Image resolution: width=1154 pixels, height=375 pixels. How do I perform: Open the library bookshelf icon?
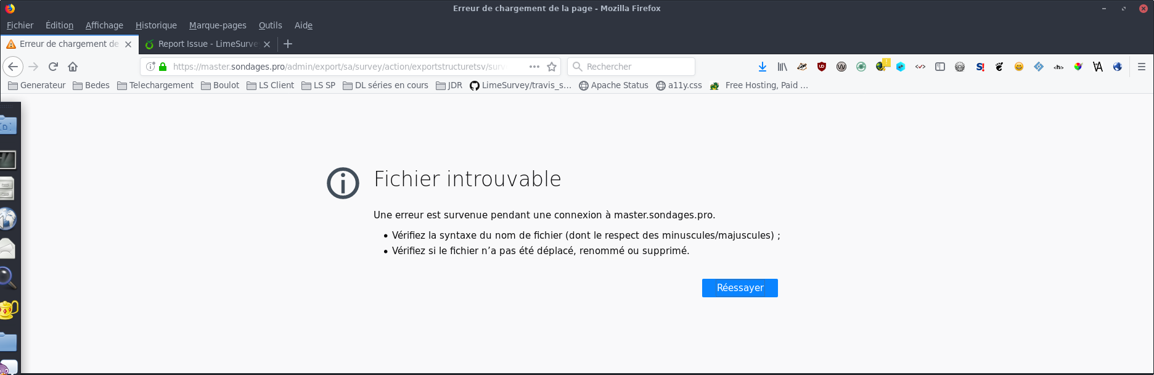pos(782,67)
